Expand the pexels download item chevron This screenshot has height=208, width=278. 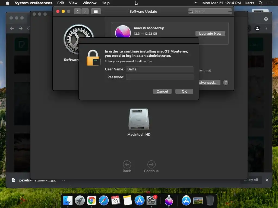[64, 180]
